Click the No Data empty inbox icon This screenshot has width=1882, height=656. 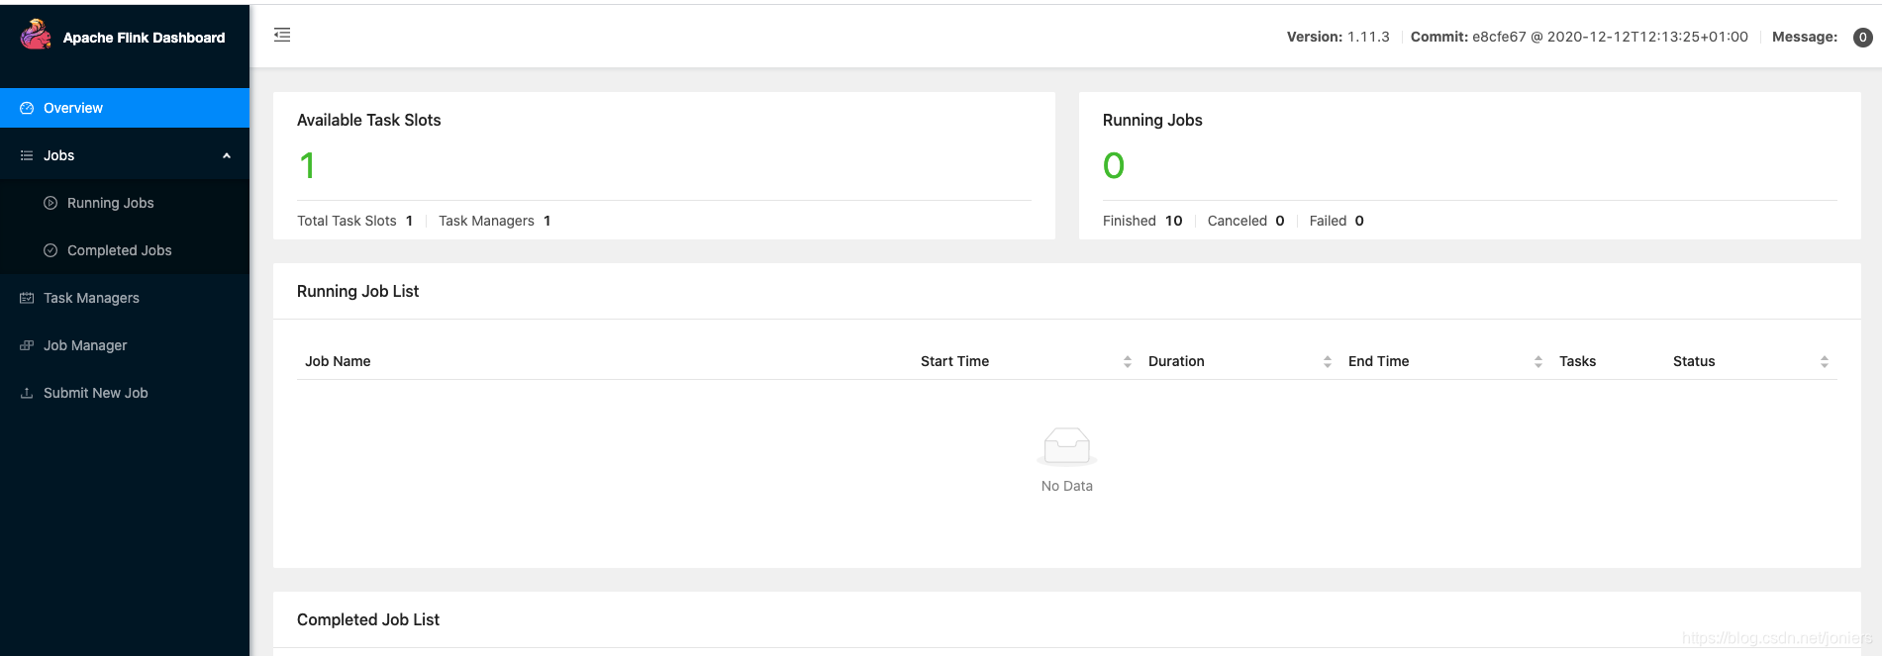click(x=1067, y=446)
